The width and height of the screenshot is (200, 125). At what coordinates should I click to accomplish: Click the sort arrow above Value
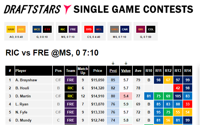tap(126, 63)
